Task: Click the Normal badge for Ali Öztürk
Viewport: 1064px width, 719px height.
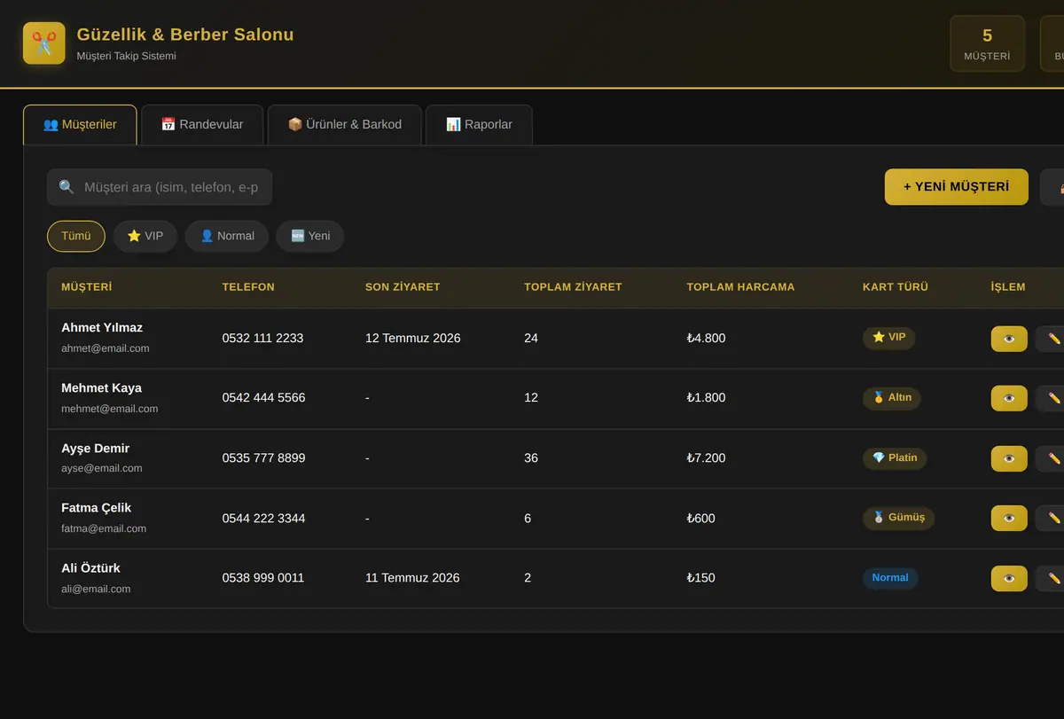Action: (890, 578)
